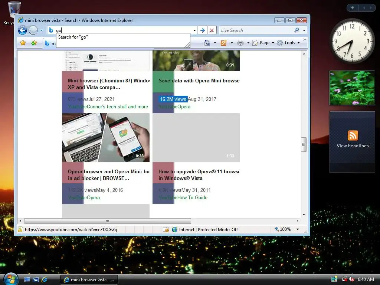Image resolution: width=380 pixels, height=285 pixels.
Task: Click the muted volume tray icon
Action: [352, 279]
